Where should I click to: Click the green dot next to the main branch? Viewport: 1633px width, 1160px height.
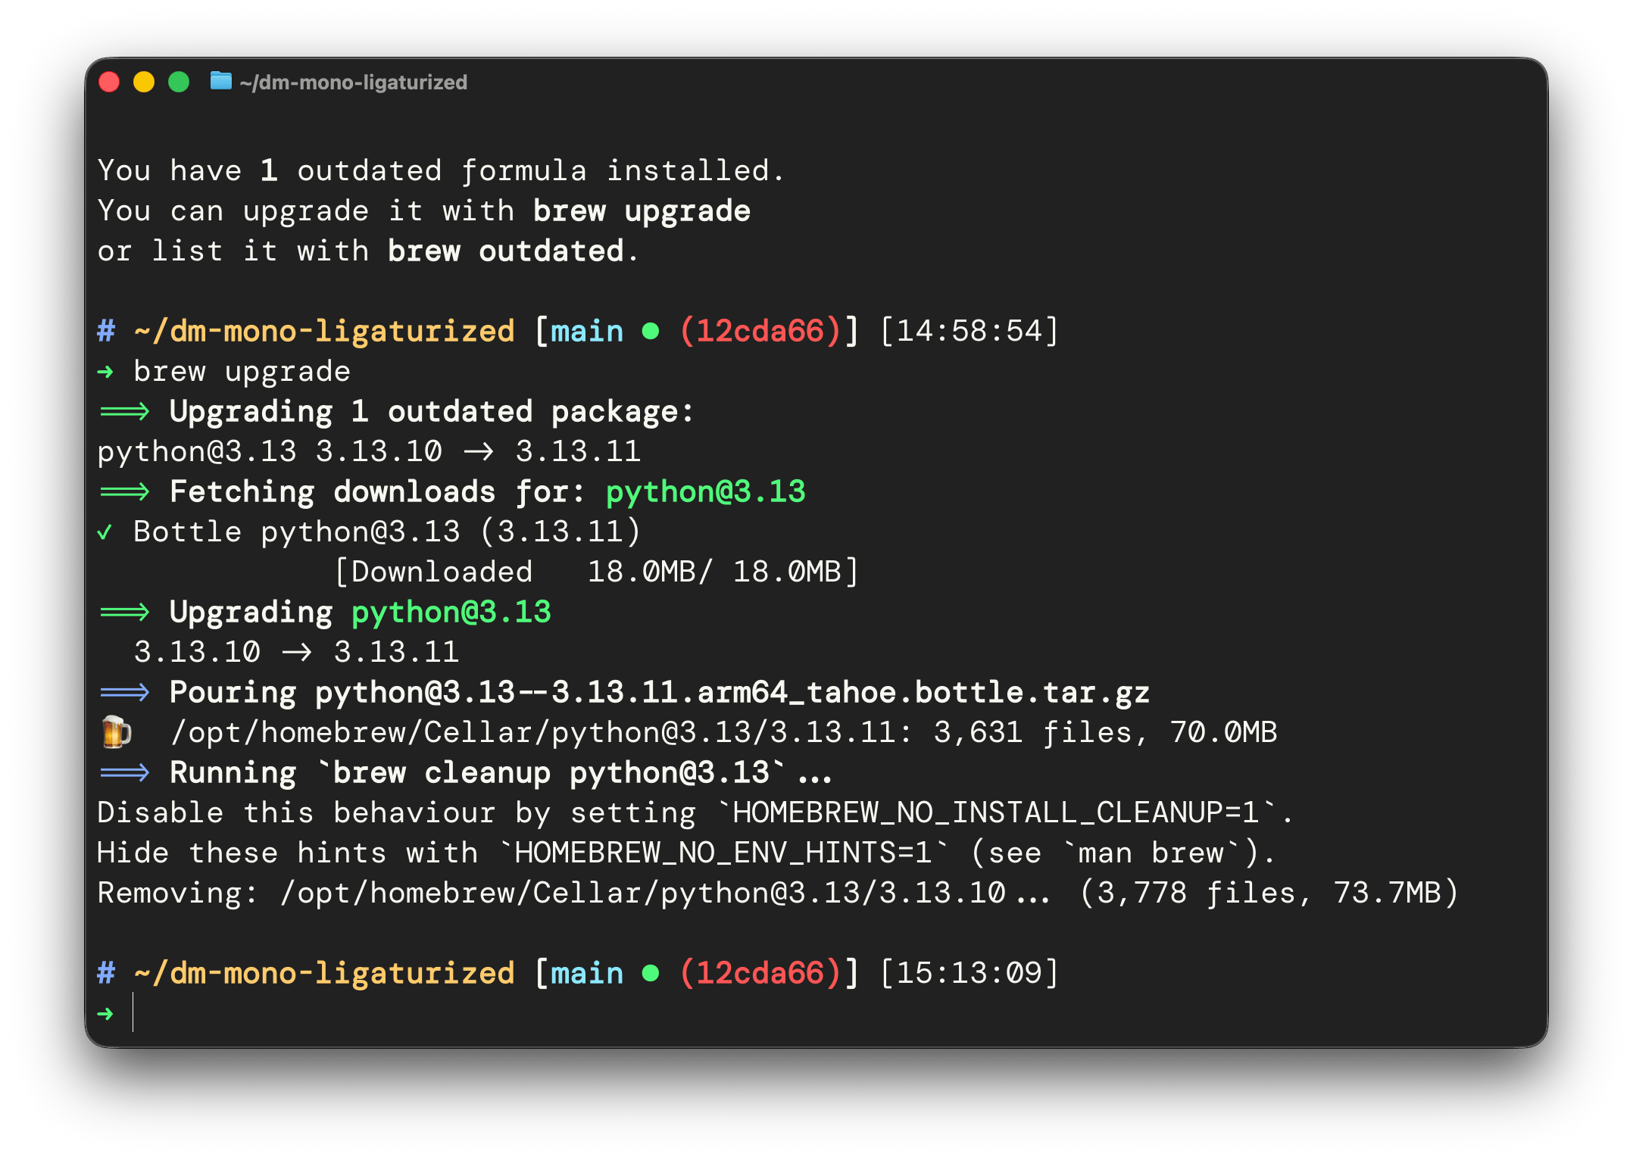650,330
